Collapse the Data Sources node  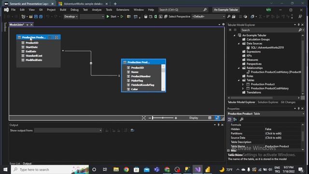pyautogui.click(x=239, y=43)
